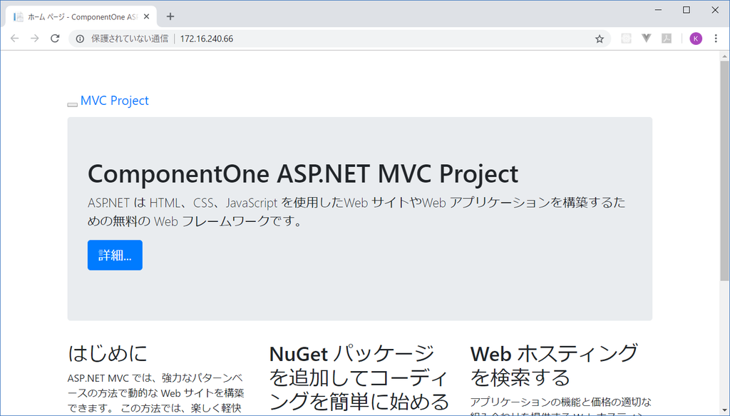
Task: Open a new tab with the plus button
Action: click(x=170, y=16)
